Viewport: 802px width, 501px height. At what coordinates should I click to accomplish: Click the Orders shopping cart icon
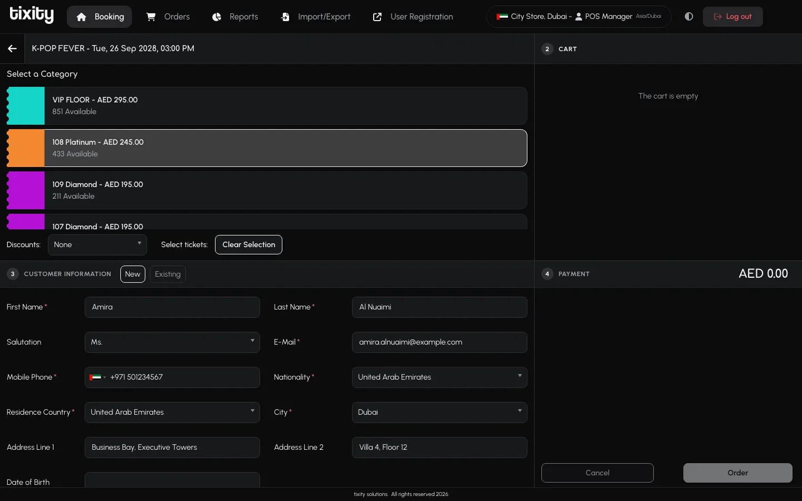pos(151,17)
